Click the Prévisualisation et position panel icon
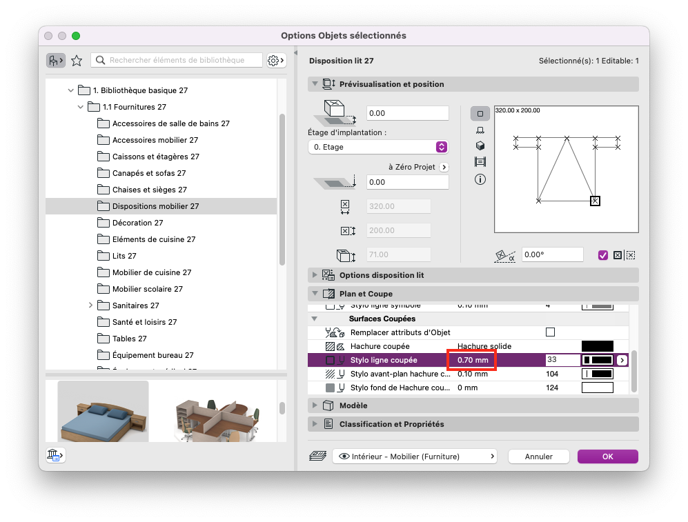 328,83
